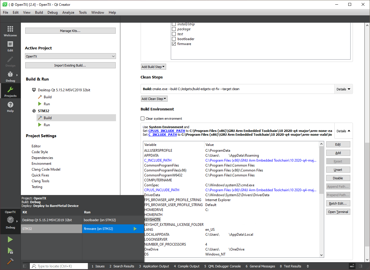Expand Details for the cmake clean step
This screenshot has height=270, width=370.
click(343, 89)
